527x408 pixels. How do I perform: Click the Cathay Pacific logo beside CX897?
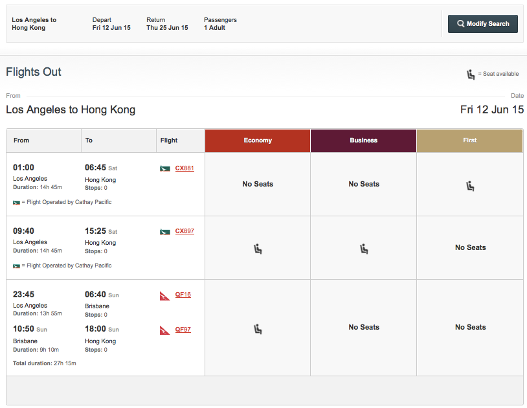pos(165,232)
